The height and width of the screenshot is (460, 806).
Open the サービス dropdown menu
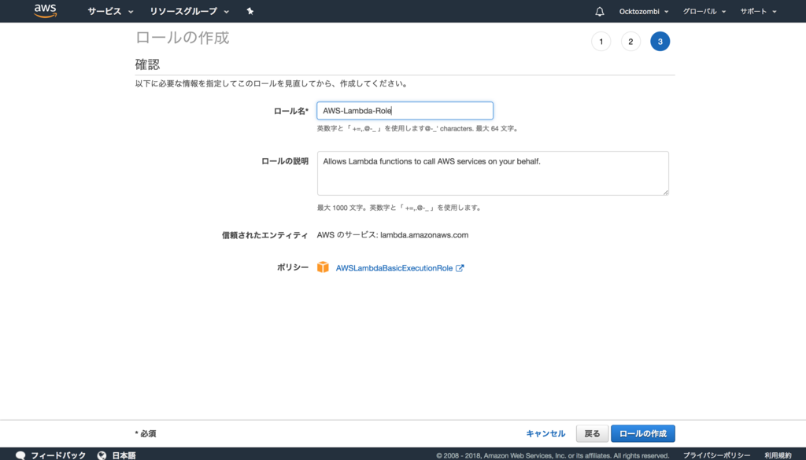110,11
